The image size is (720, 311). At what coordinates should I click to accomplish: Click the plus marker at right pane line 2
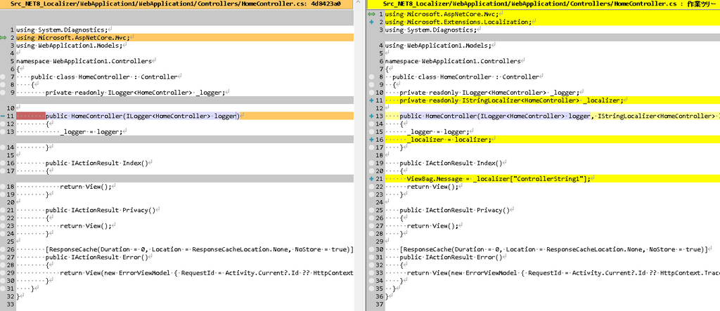point(371,22)
